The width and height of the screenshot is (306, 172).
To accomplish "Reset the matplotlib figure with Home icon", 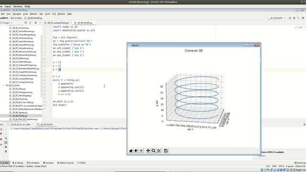I will tap(131, 150).
